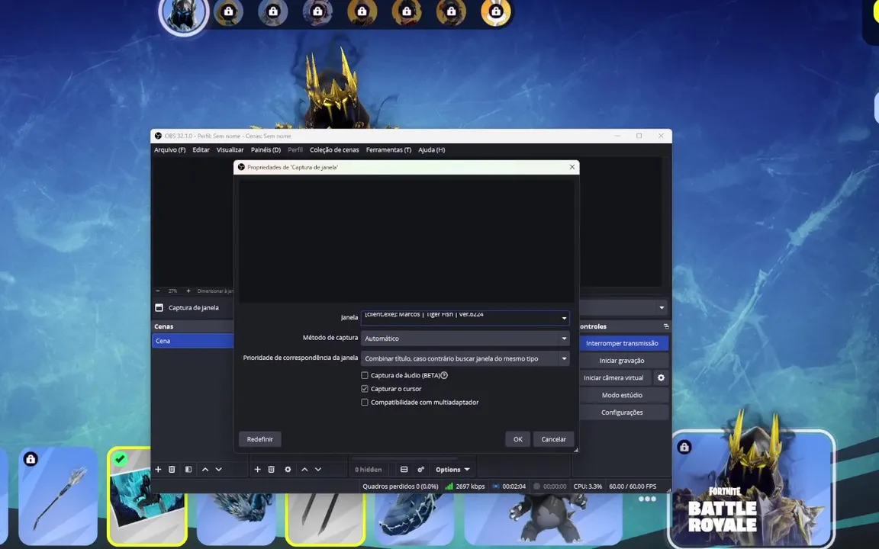The image size is (879, 549).
Task: Click Iniciar gravação button
Action: 623,361
